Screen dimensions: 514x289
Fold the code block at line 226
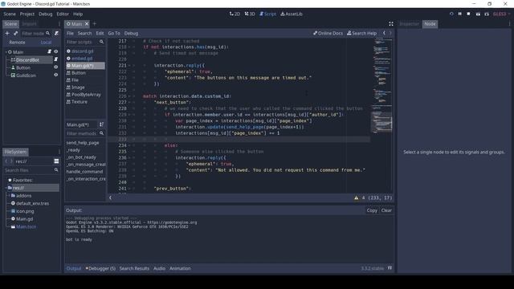coord(129,96)
